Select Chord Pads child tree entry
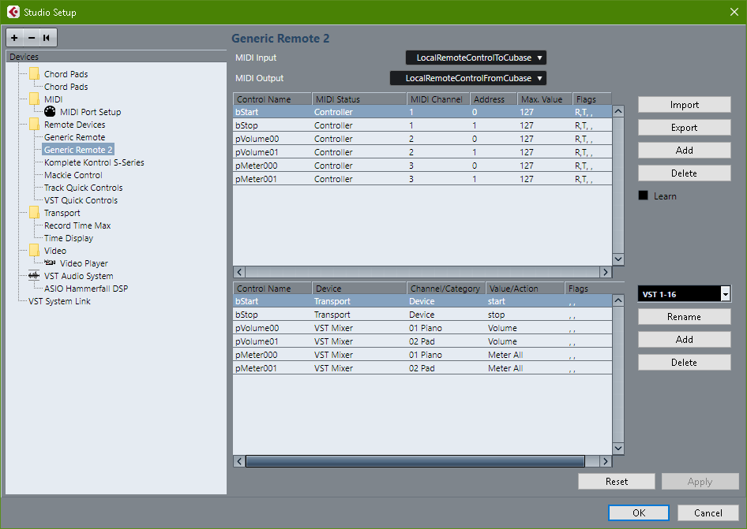 (66, 87)
